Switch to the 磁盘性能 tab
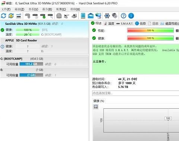The height and width of the screenshot is (141, 179). pyautogui.click(x=170, y=23)
